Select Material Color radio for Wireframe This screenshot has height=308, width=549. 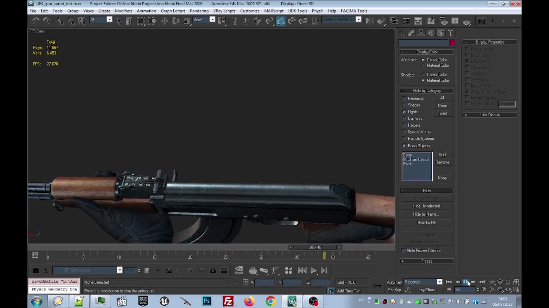click(423, 65)
